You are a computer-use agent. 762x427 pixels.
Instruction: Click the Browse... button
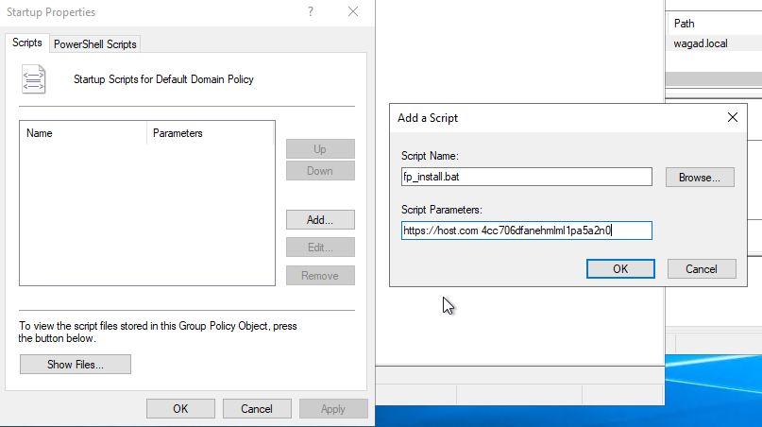[x=700, y=178]
